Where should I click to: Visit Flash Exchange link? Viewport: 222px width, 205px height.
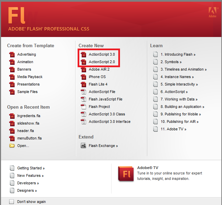(x=103, y=146)
